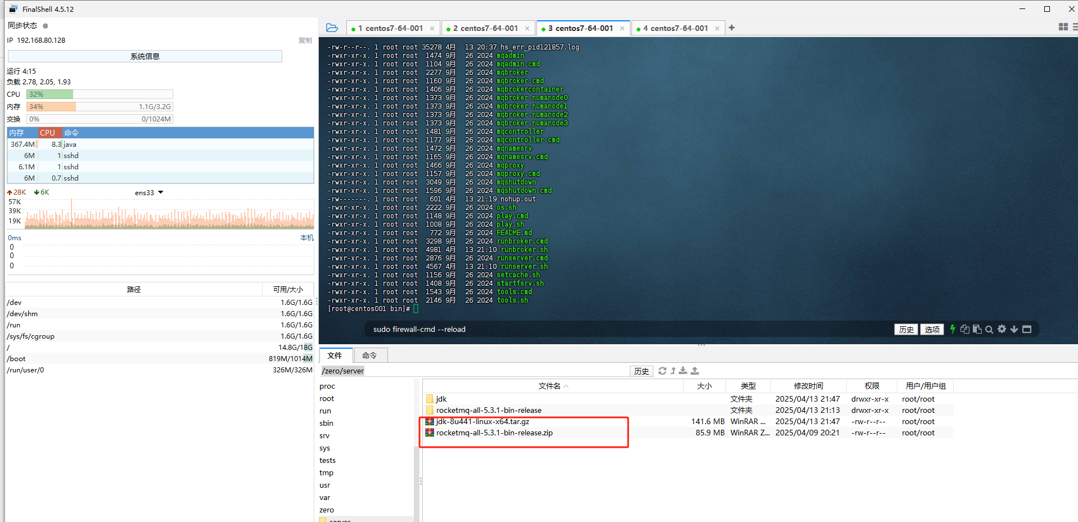Image resolution: width=1078 pixels, height=522 pixels.
Task: Select the usr directory in tree
Action: tap(325, 485)
